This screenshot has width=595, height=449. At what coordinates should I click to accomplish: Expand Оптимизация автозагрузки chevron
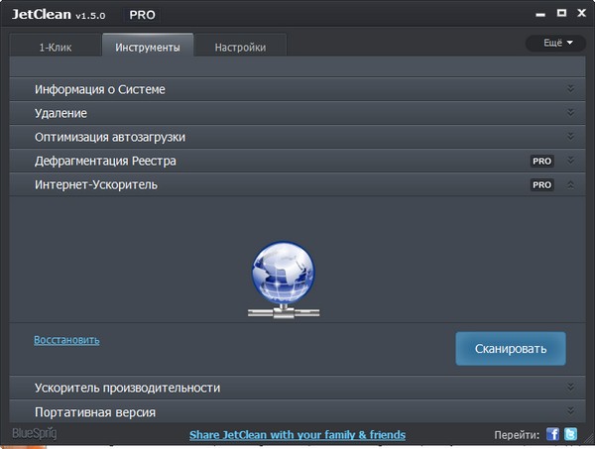570,137
